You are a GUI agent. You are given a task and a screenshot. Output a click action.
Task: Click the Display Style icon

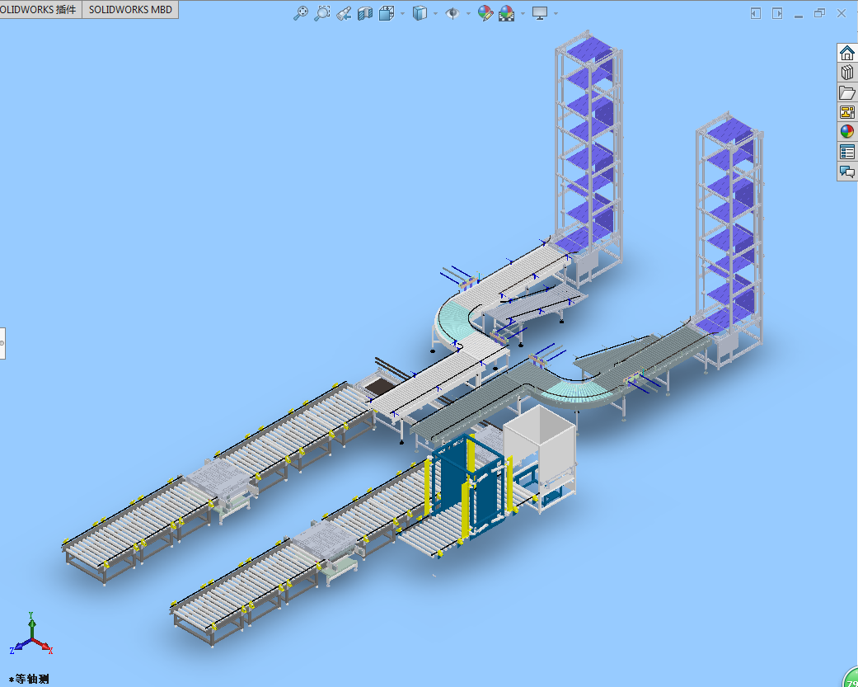pyautogui.click(x=420, y=13)
